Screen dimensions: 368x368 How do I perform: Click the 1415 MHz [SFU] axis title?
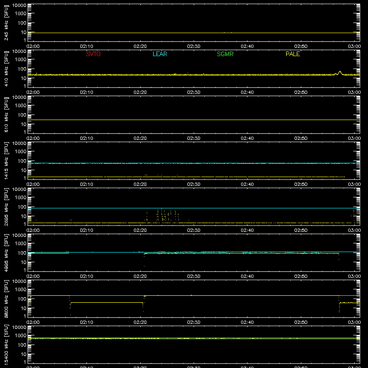pos(6,161)
